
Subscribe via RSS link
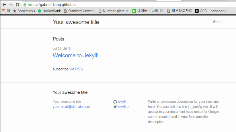tap(76, 69)
